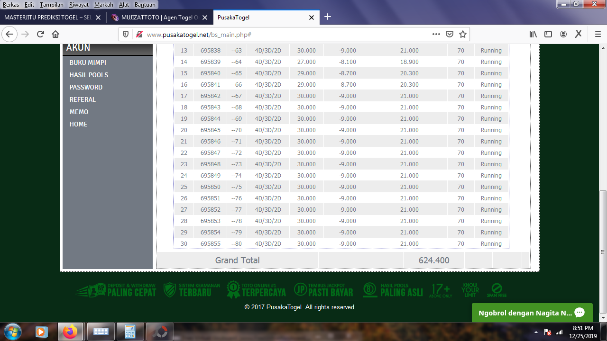The image size is (607, 341).
Task: Open the Firefox hamburger menu
Action: (x=598, y=34)
